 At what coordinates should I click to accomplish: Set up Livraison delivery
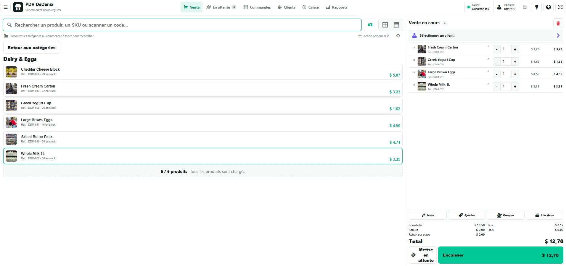544,215
